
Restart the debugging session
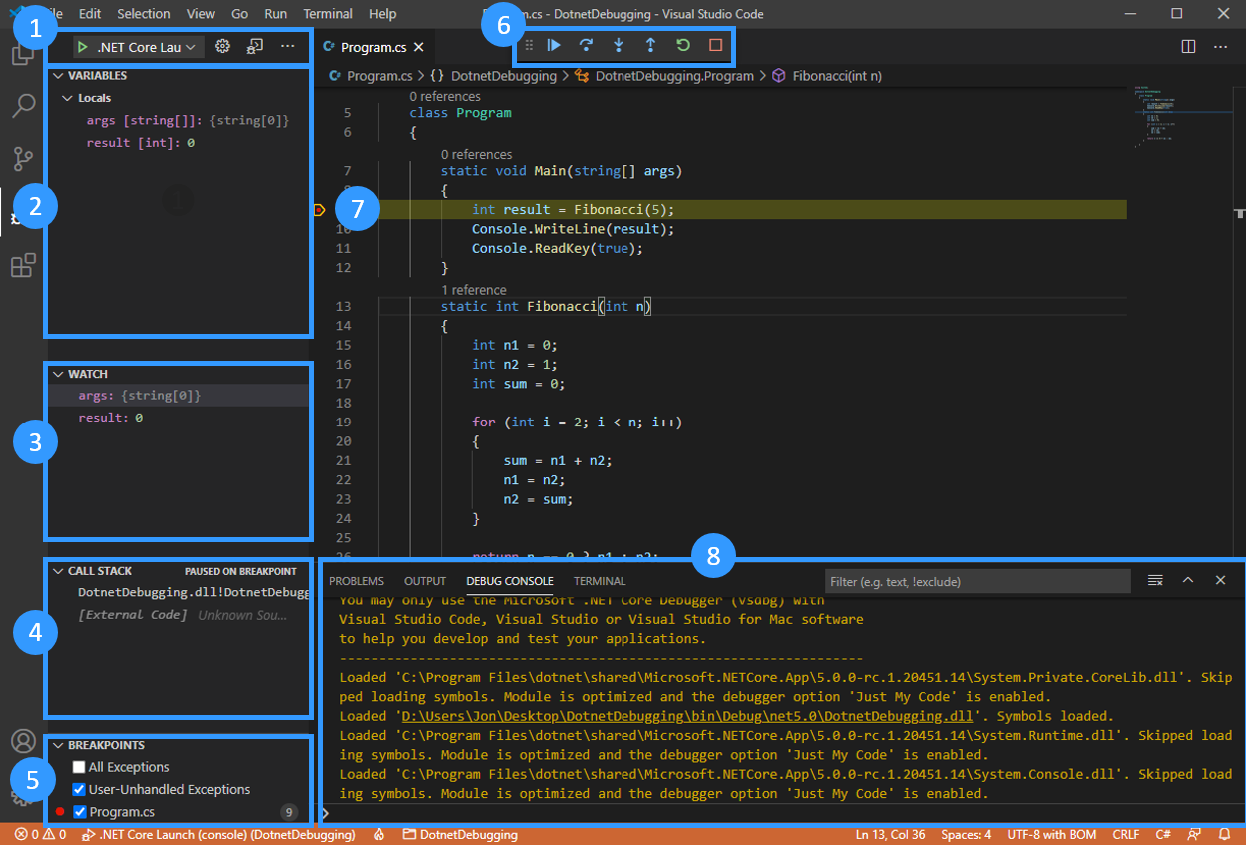(x=684, y=45)
